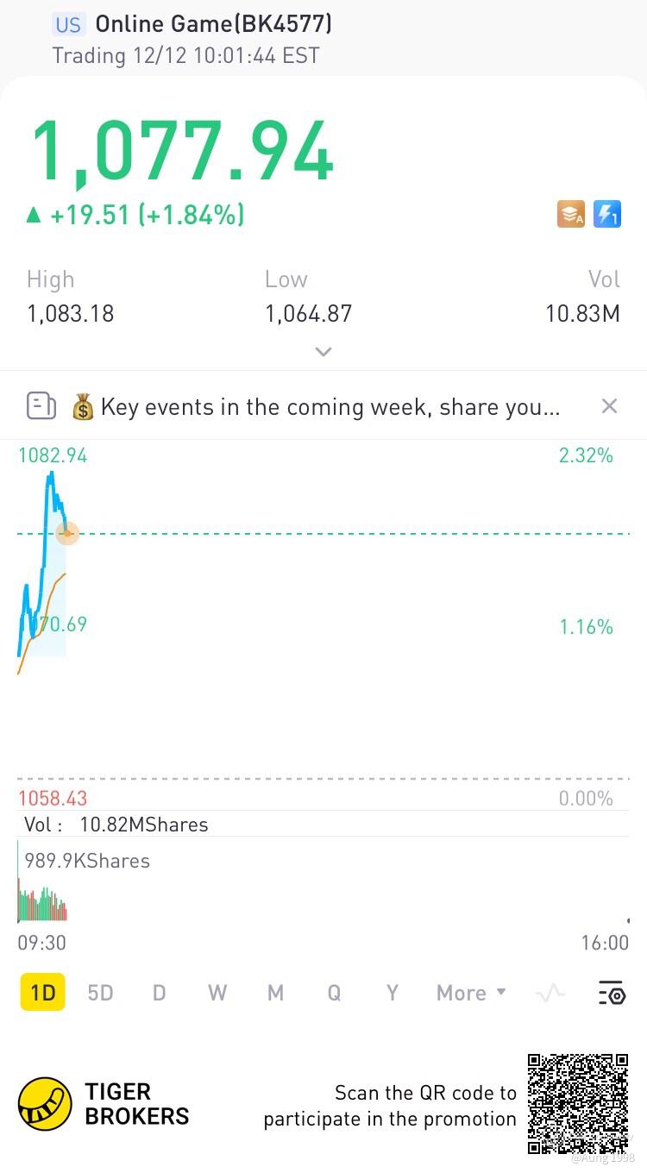Expand quote details chevron below Low

323,351
